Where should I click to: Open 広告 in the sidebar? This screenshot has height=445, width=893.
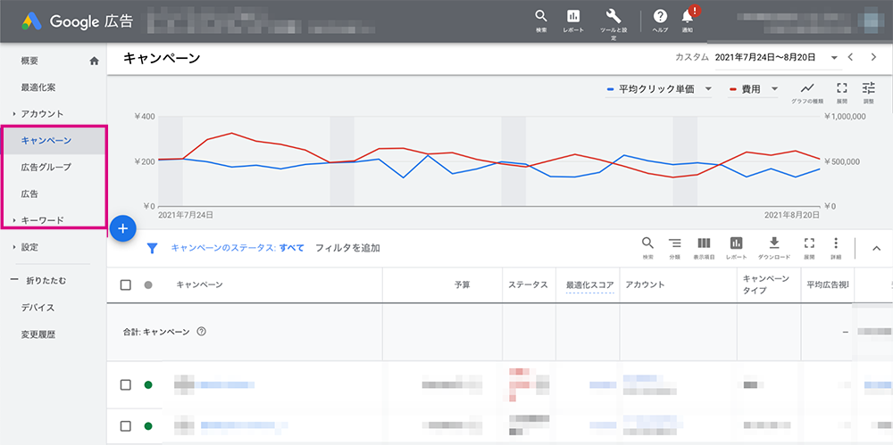[x=29, y=194]
